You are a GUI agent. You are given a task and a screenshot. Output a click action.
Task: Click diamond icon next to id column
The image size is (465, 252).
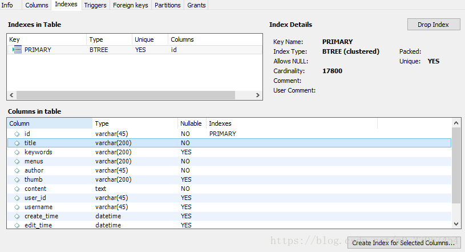(17, 134)
